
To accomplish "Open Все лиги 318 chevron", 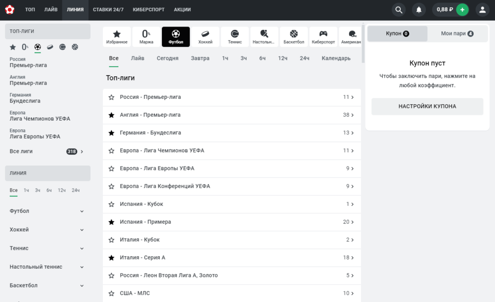I will pos(82,151).
